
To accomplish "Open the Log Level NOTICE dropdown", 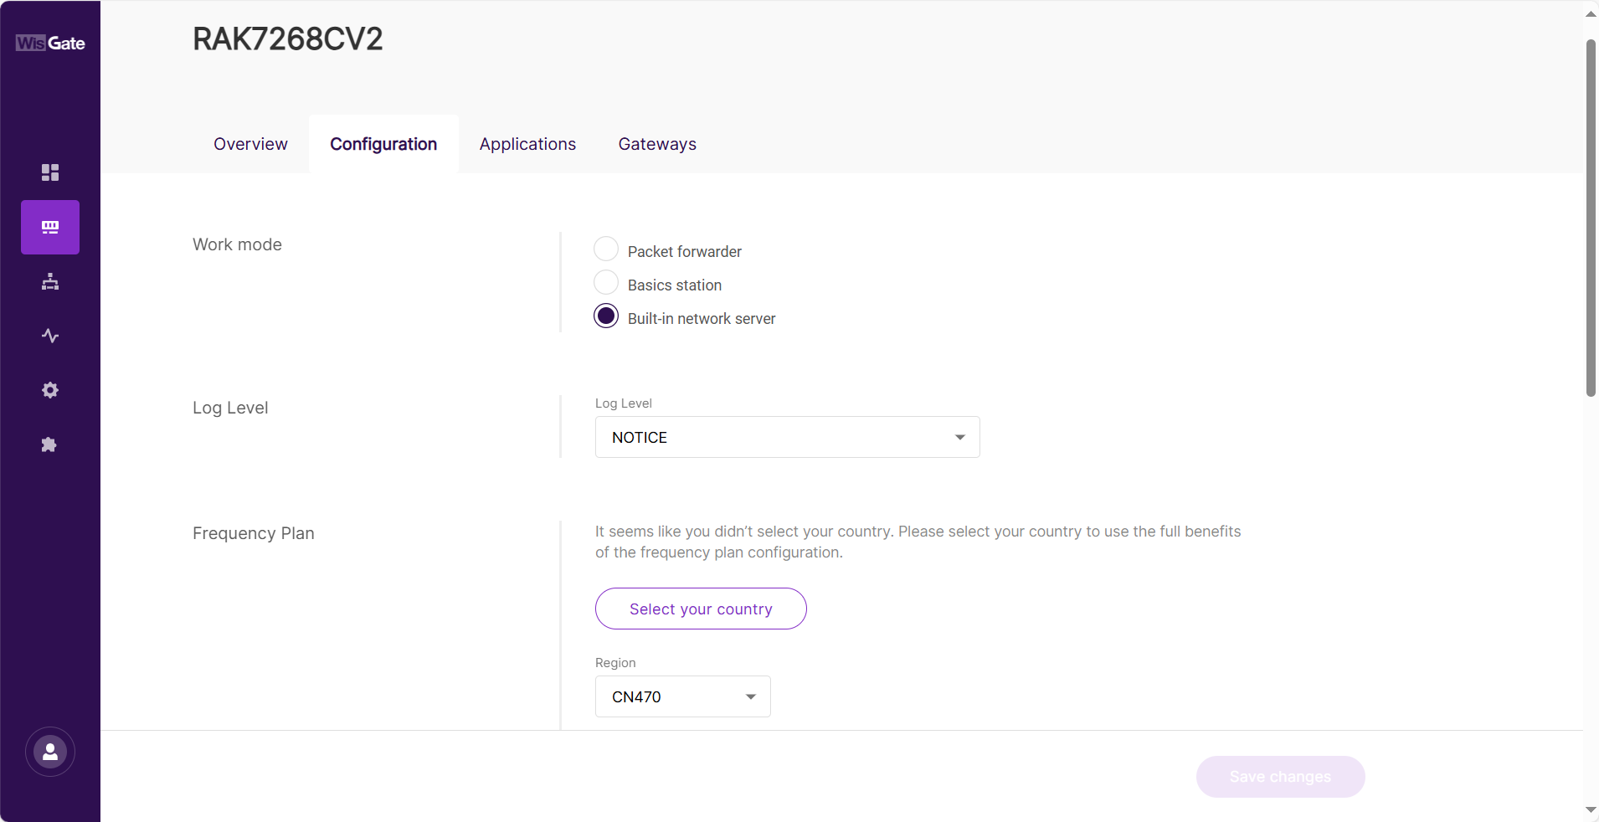I will click(787, 437).
